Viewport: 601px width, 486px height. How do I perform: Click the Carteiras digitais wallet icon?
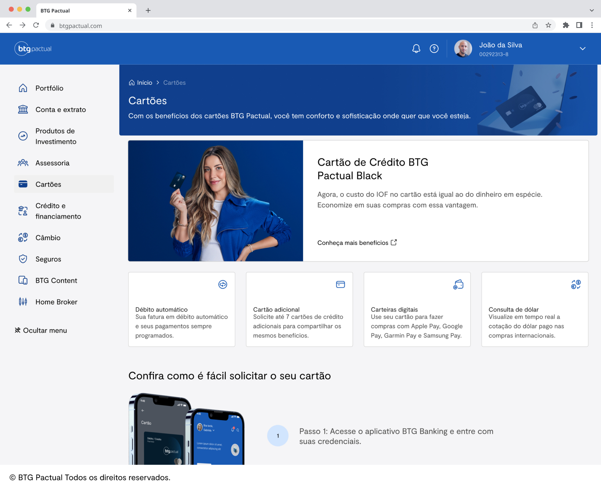[458, 285]
